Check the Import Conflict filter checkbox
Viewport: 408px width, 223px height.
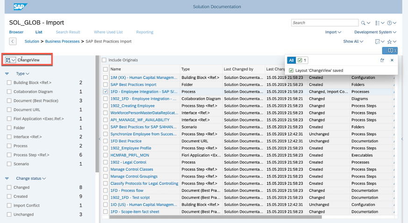(9, 205)
